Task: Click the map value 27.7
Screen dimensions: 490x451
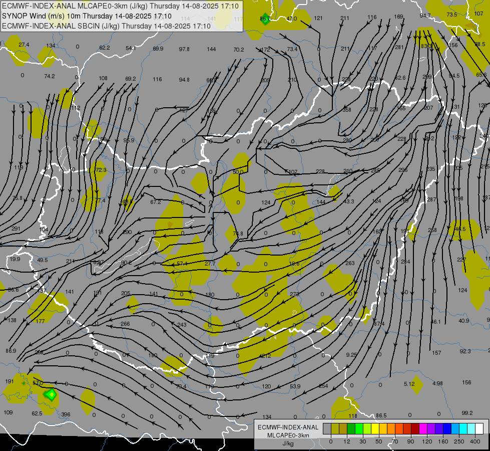Action: tap(210, 264)
